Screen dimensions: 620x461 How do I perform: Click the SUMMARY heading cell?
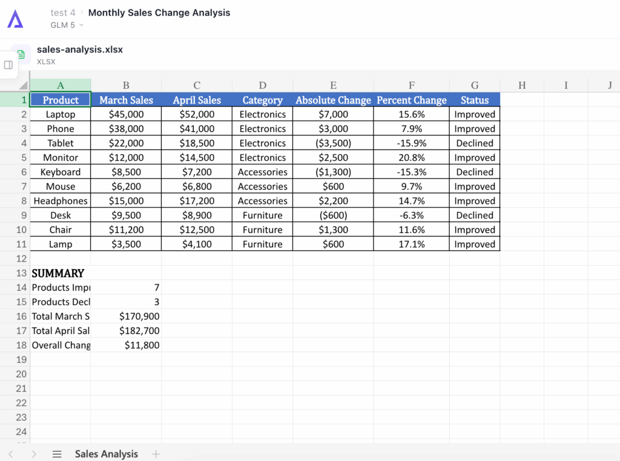coord(61,273)
